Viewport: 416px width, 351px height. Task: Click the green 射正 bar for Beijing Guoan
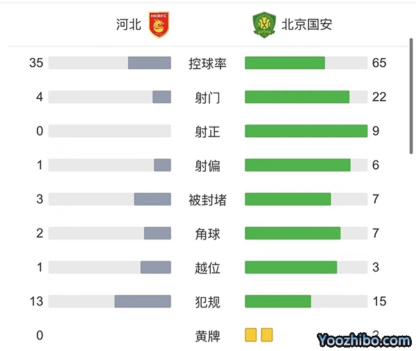pyautogui.click(x=306, y=131)
